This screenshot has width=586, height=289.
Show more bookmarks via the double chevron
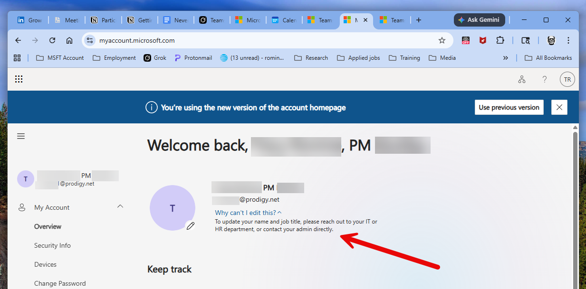(x=505, y=58)
